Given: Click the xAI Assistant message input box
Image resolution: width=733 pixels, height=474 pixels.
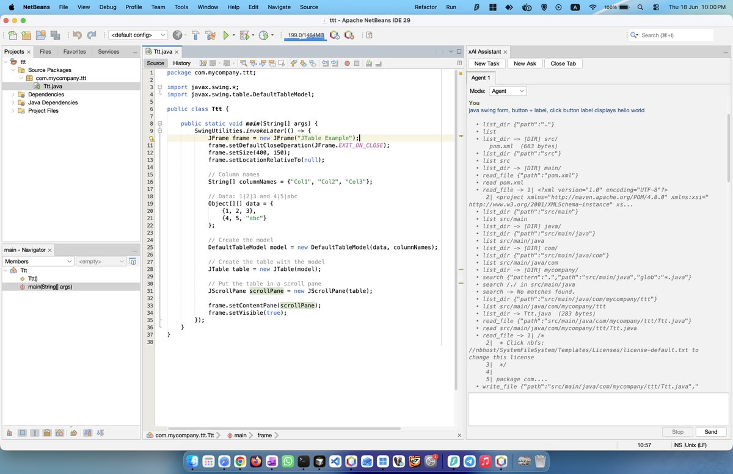Looking at the screenshot, I should 598,408.
